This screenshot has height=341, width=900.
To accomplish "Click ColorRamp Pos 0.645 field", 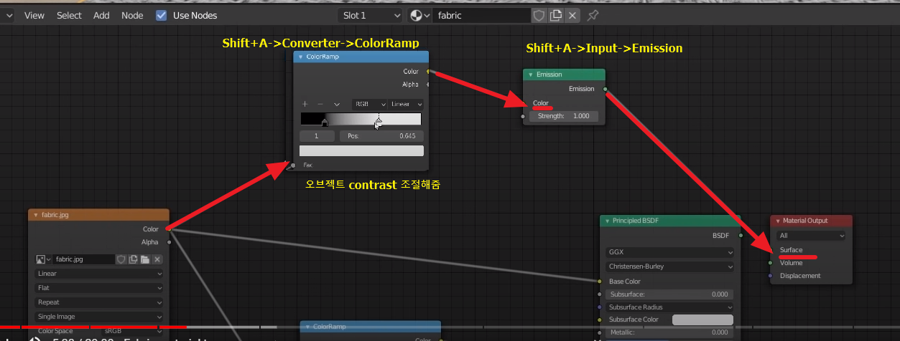I will 381,135.
